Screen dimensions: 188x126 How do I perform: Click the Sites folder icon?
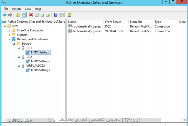point(9,26)
